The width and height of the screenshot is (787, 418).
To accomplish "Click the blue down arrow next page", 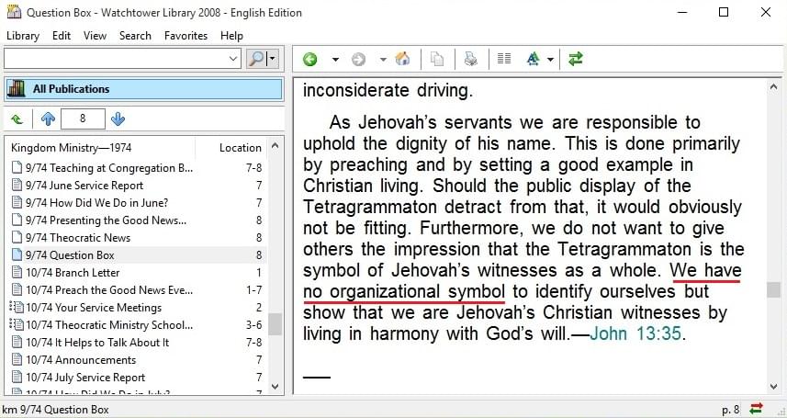I will tap(118, 119).
